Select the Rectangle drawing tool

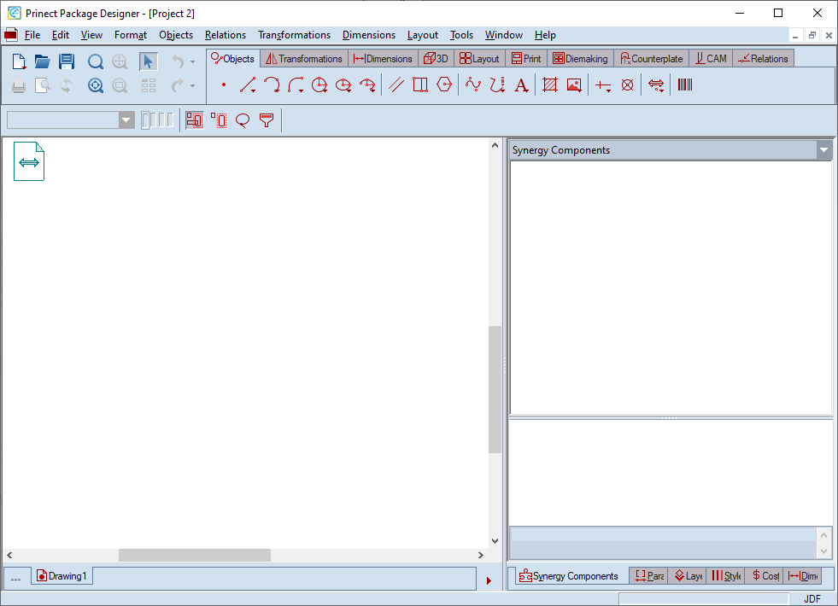coord(420,84)
